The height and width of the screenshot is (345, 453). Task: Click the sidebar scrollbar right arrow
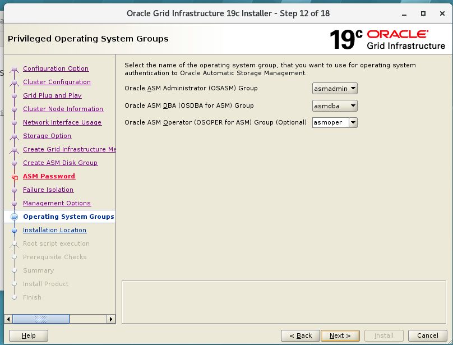click(110, 319)
